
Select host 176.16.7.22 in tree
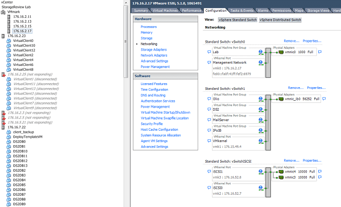17,127
